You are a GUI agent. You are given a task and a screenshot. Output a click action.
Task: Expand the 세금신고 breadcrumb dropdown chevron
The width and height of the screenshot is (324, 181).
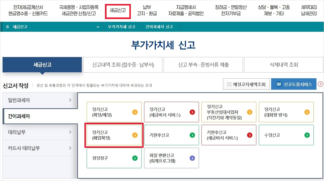point(98,27)
